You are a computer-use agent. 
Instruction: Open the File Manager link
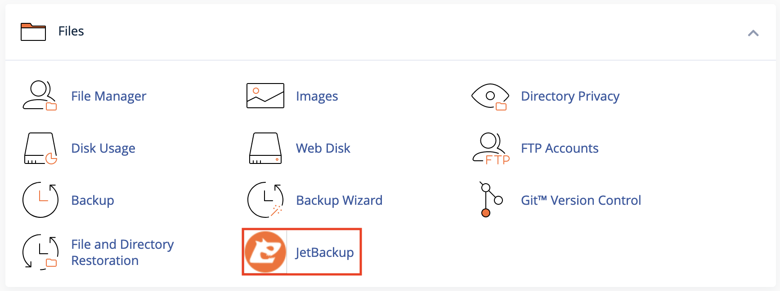(109, 97)
